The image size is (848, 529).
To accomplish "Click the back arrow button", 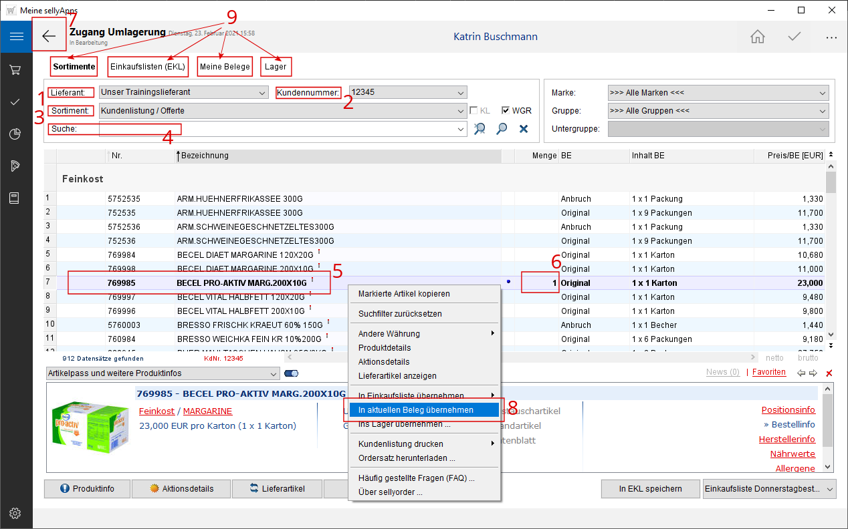I will pyautogui.click(x=49, y=36).
